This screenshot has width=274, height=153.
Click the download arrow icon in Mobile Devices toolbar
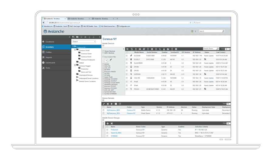tap(136, 49)
